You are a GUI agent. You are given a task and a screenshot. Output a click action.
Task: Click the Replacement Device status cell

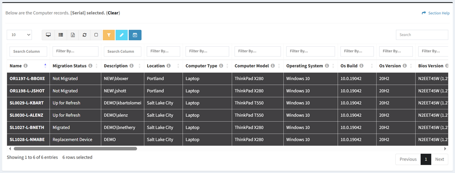[75, 139]
